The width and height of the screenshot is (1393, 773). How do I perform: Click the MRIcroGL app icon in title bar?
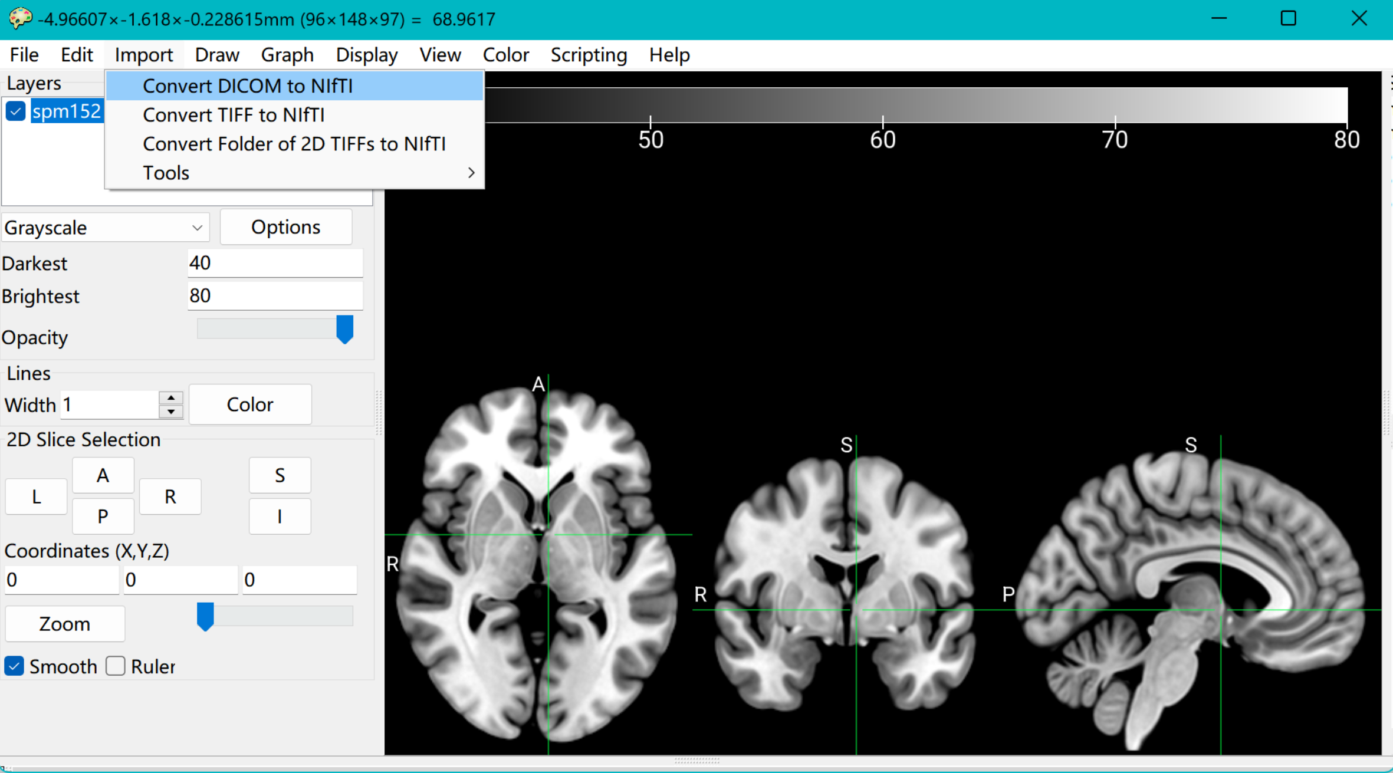click(x=20, y=18)
